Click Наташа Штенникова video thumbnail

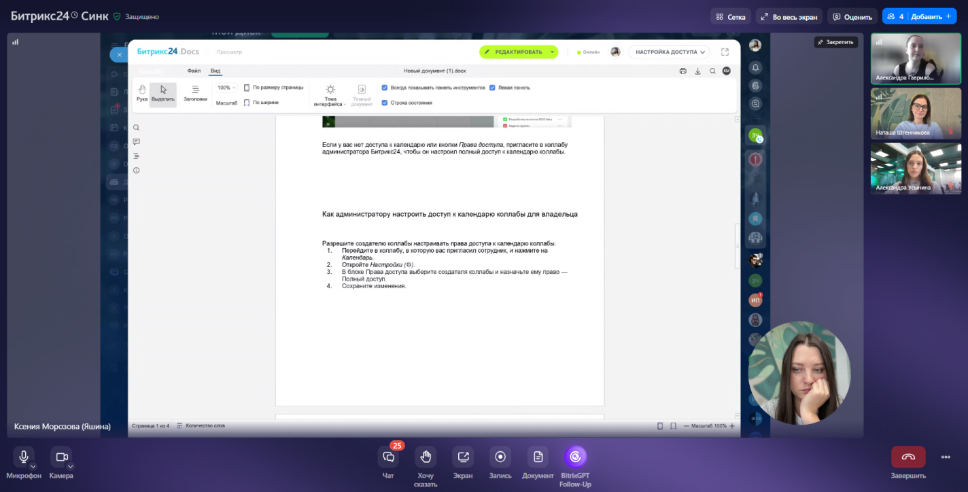tap(916, 113)
